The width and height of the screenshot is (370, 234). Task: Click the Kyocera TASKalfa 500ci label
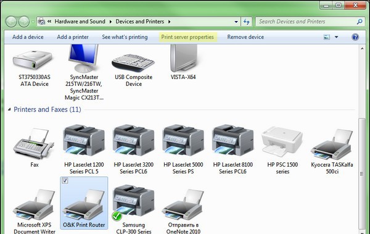[x=332, y=168]
